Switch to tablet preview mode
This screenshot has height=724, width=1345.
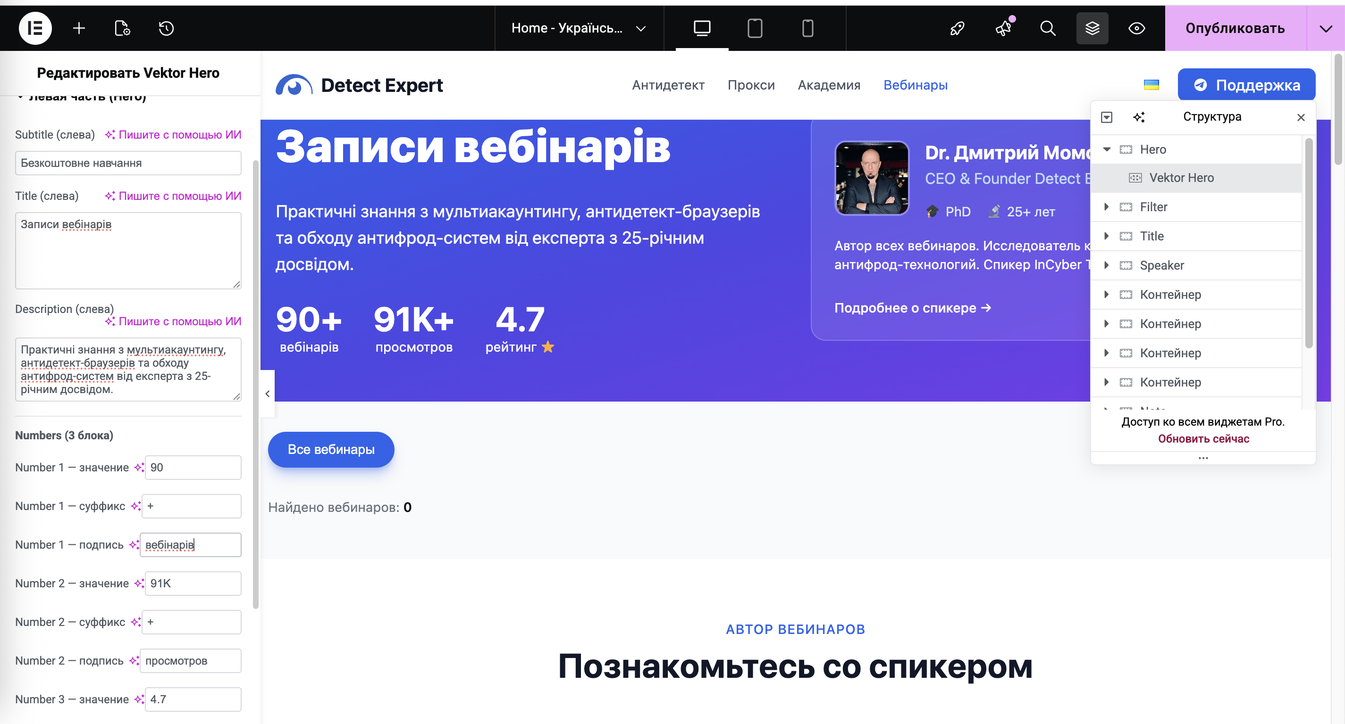(x=755, y=28)
